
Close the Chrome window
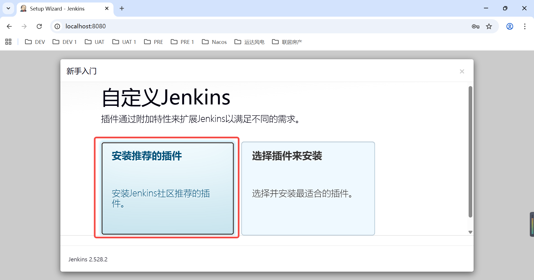(524, 8)
